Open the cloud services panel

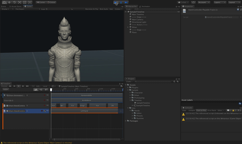[x=193, y=2]
